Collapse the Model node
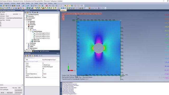Image resolution: width=169 pixels, height=95 pixels. click(25, 20)
